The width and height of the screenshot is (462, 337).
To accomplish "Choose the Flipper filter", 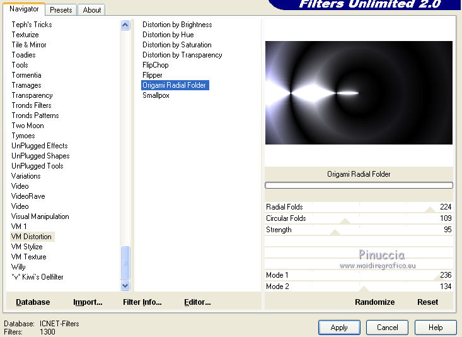I will (x=153, y=75).
